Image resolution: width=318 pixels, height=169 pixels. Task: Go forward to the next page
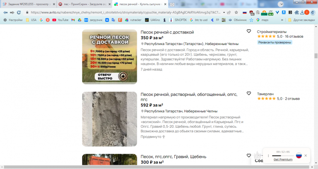pos(12,12)
